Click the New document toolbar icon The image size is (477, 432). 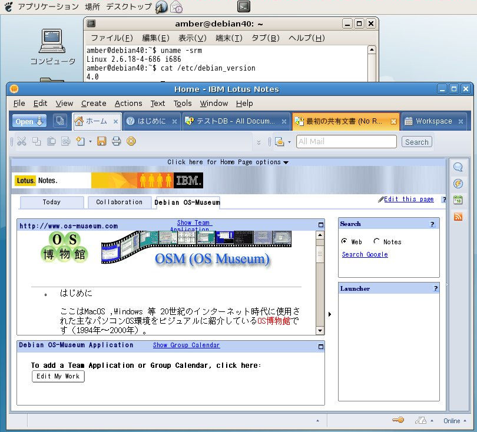point(80,141)
